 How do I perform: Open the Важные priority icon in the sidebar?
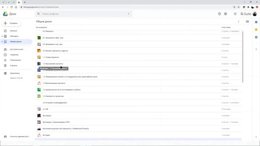5,31
